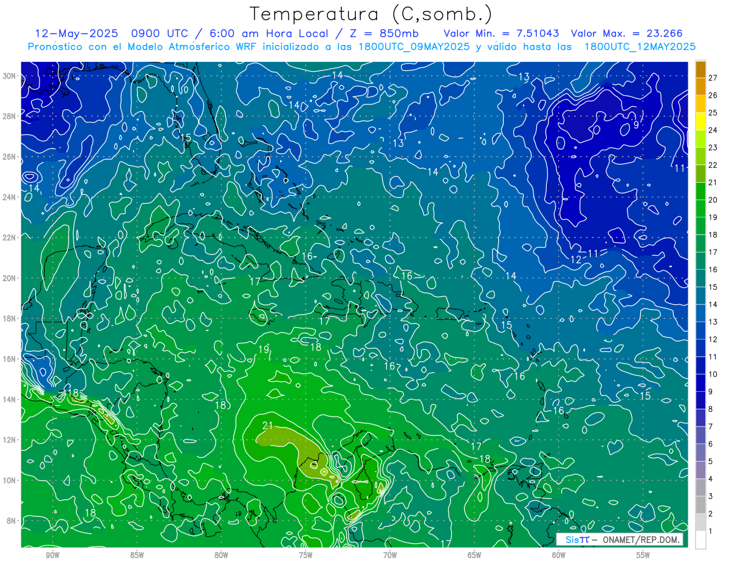Click the SisTT ONAMET/REP.DOM. logo box
The width and height of the screenshot is (729, 563).
click(620, 539)
